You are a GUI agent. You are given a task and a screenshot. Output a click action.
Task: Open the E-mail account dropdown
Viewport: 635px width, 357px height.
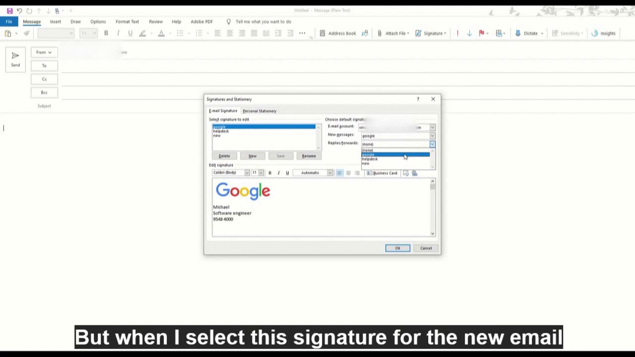433,127
